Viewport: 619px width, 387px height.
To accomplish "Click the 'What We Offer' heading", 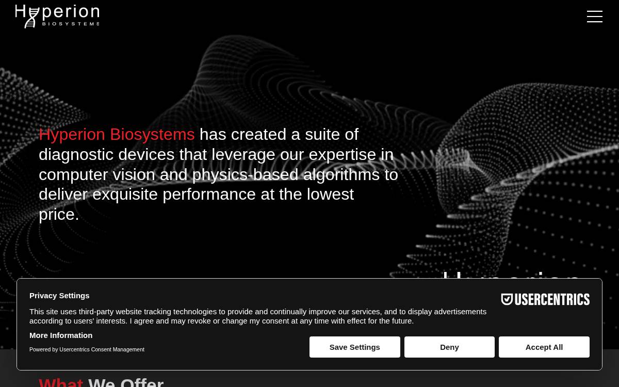I will coord(101,382).
